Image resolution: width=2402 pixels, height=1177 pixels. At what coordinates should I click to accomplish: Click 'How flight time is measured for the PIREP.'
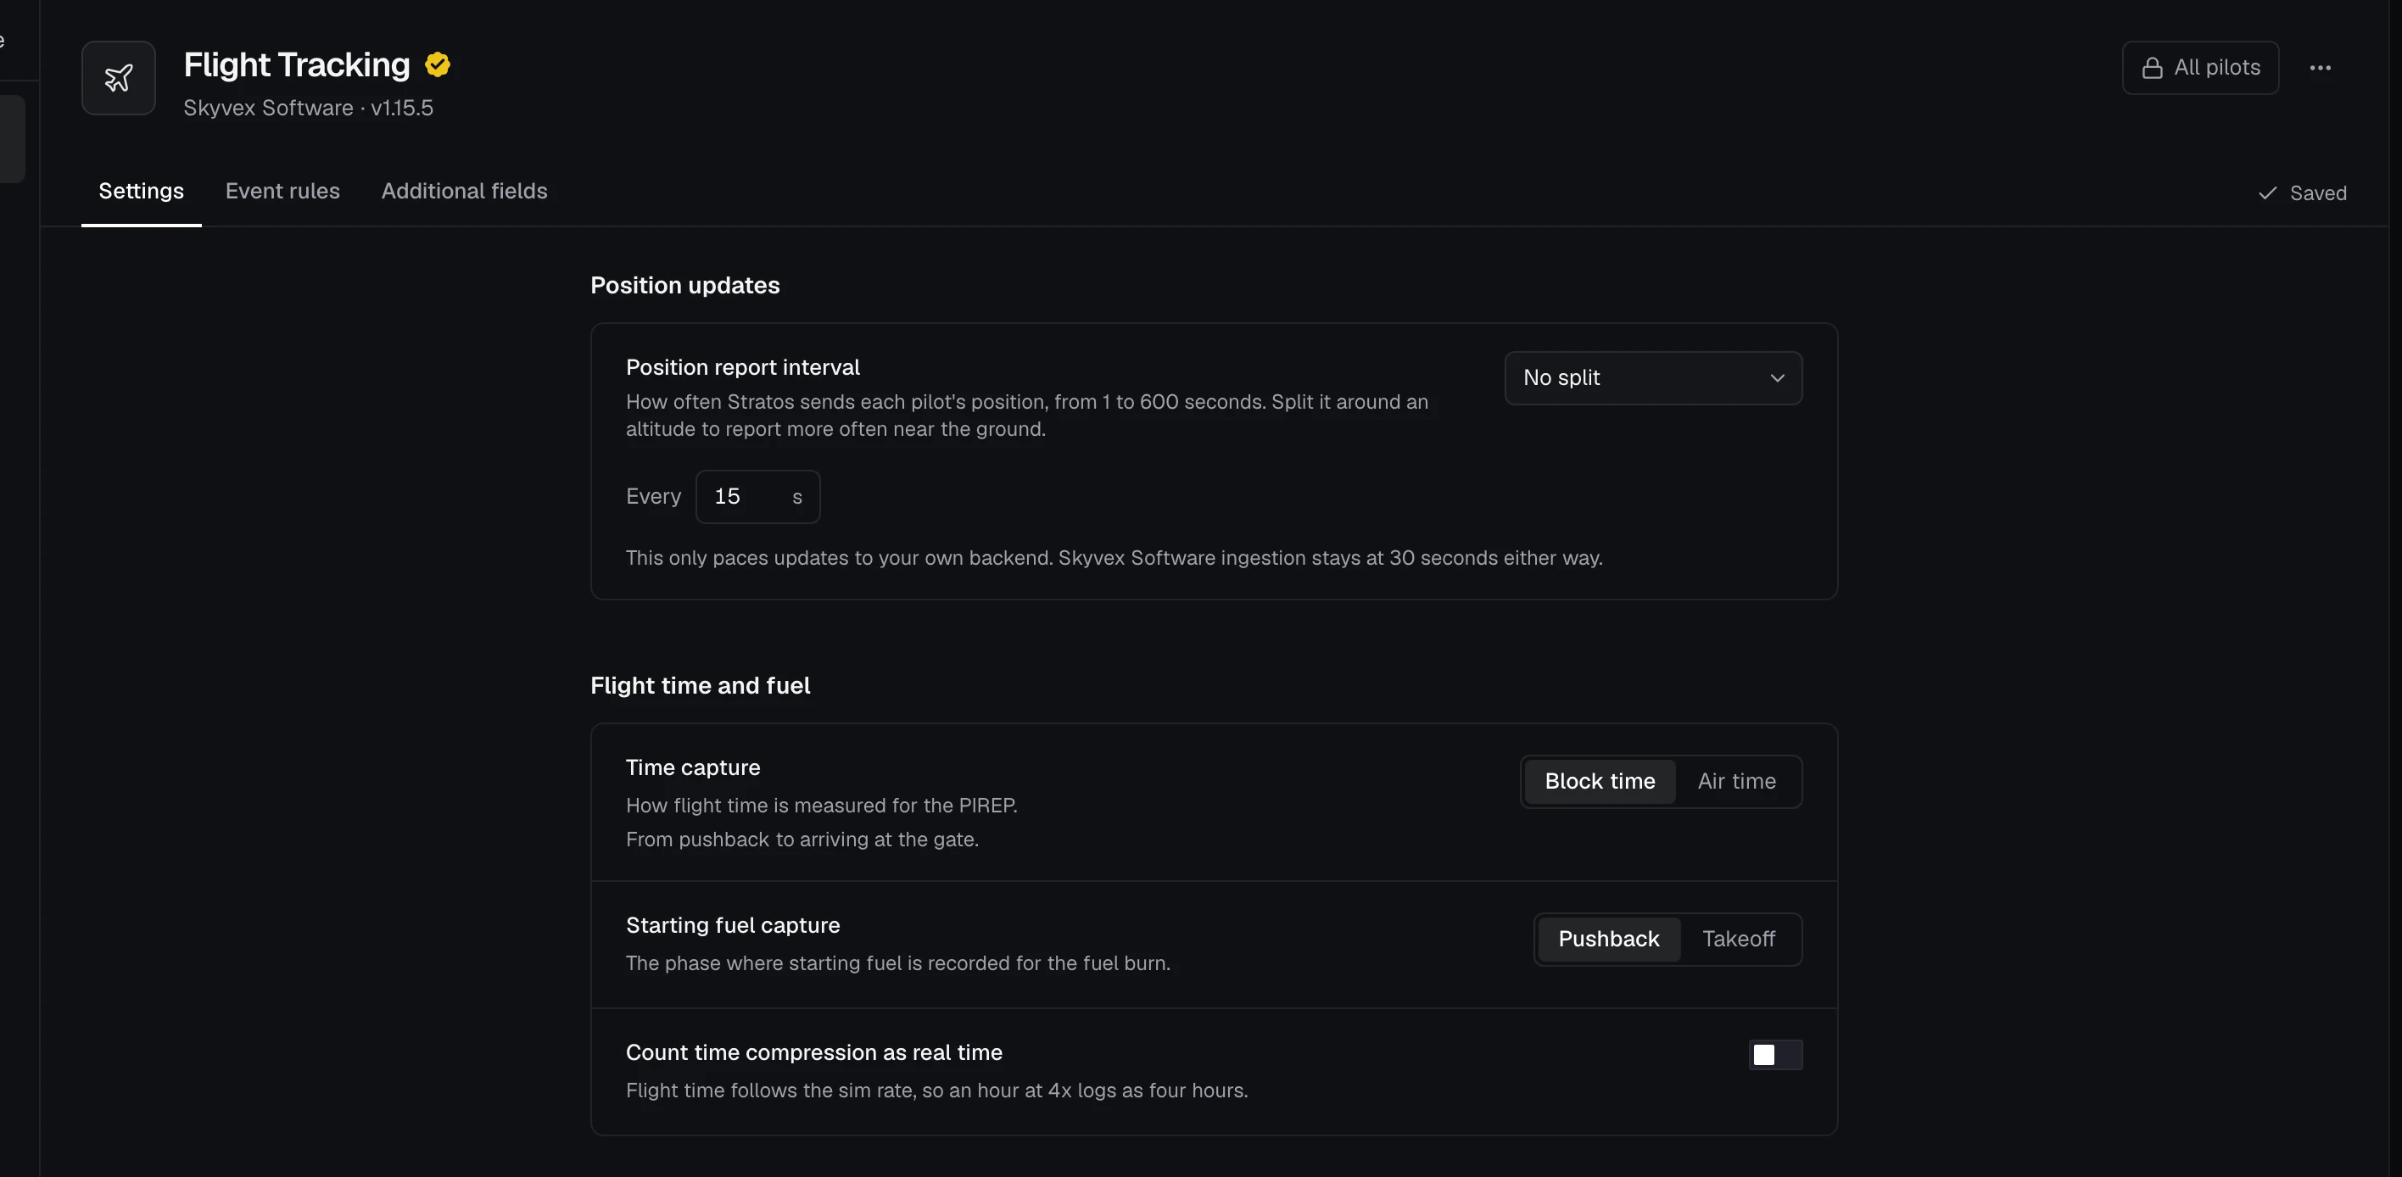pyautogui.click(x=822, y=806)
